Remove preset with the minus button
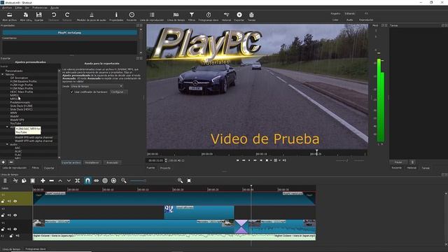Viewport: 448px width, 252px height. 11,162
